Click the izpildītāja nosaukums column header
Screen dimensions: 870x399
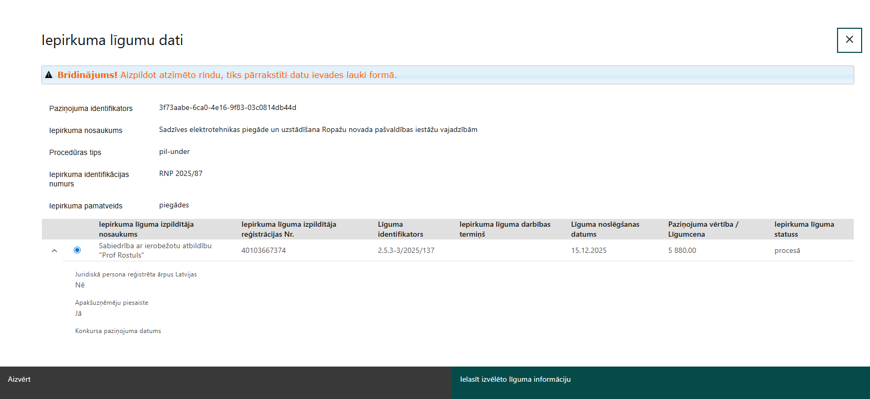(x=146, y=229)
